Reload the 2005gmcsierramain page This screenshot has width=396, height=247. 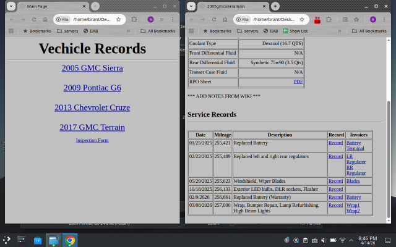214,19
